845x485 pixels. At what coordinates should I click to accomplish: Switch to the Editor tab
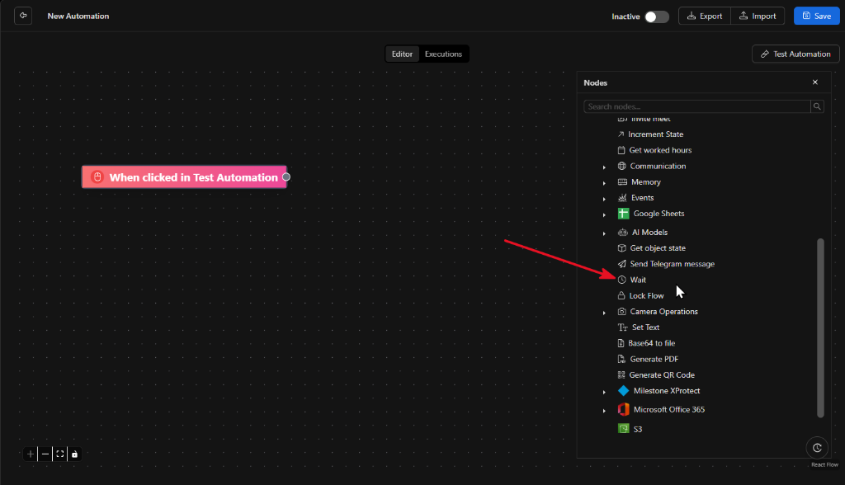tap(402, 54)
